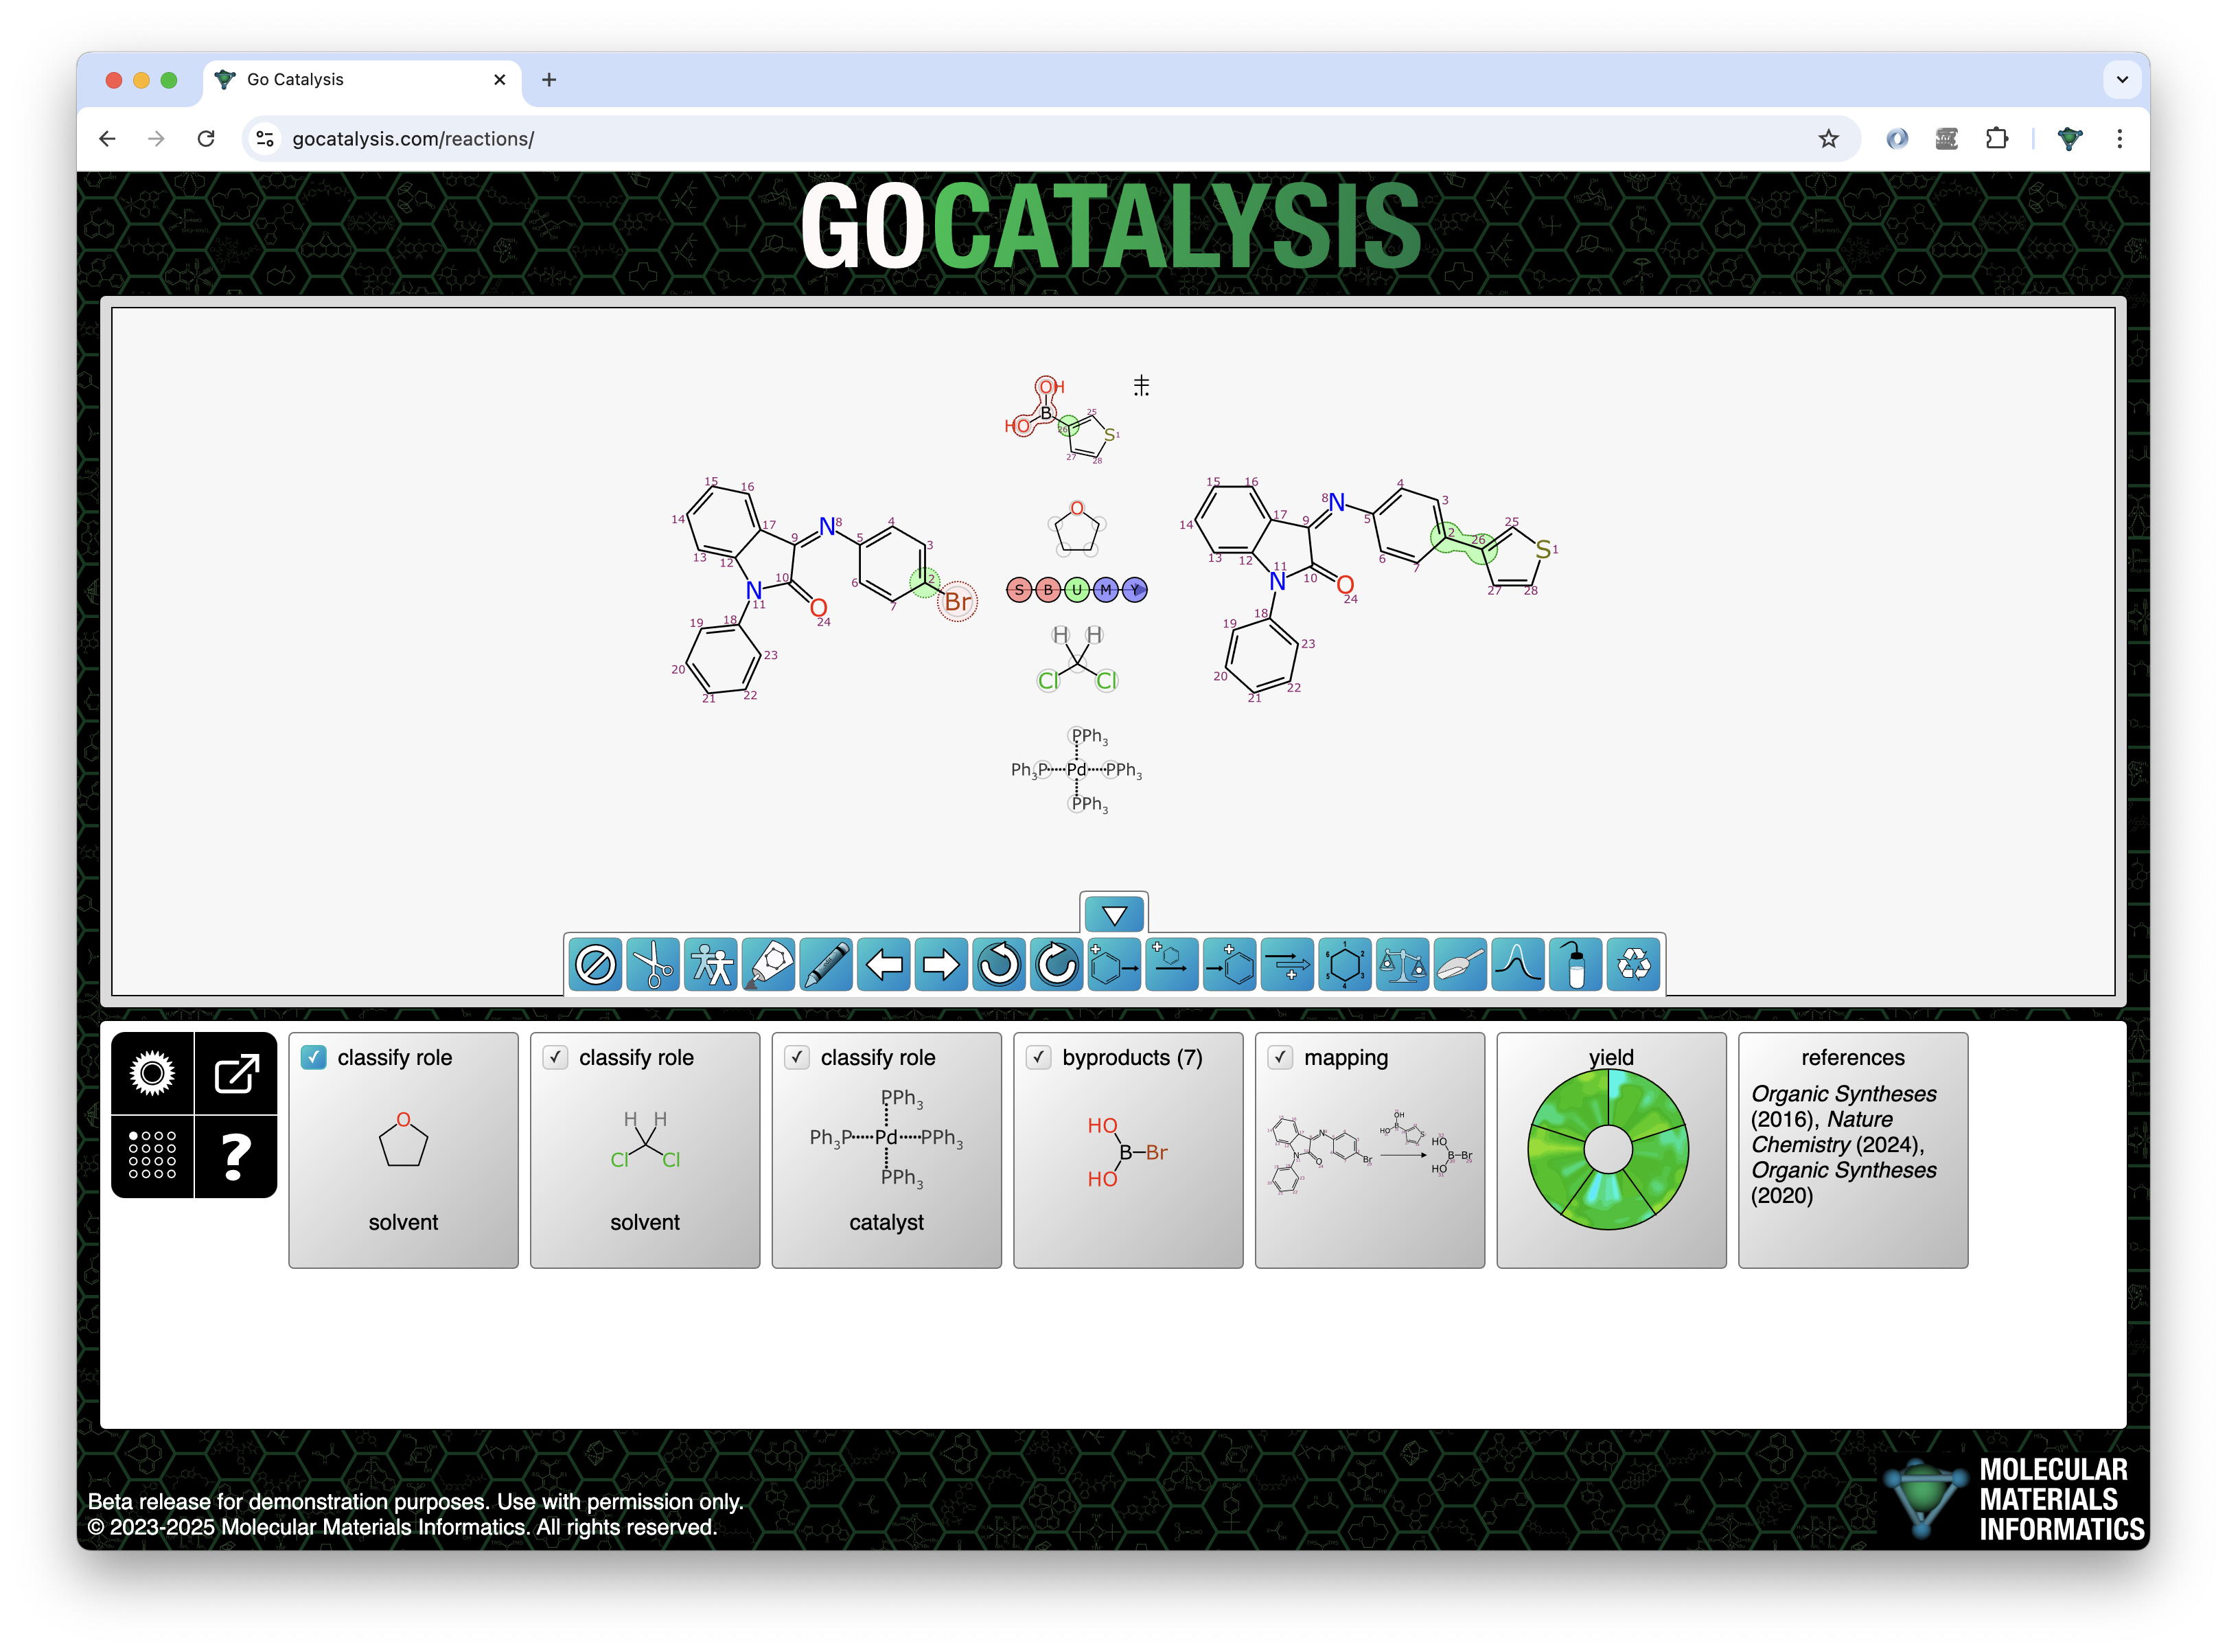
Task: Click the balance scales icon in toolbar
Action: click(1403, 965)
